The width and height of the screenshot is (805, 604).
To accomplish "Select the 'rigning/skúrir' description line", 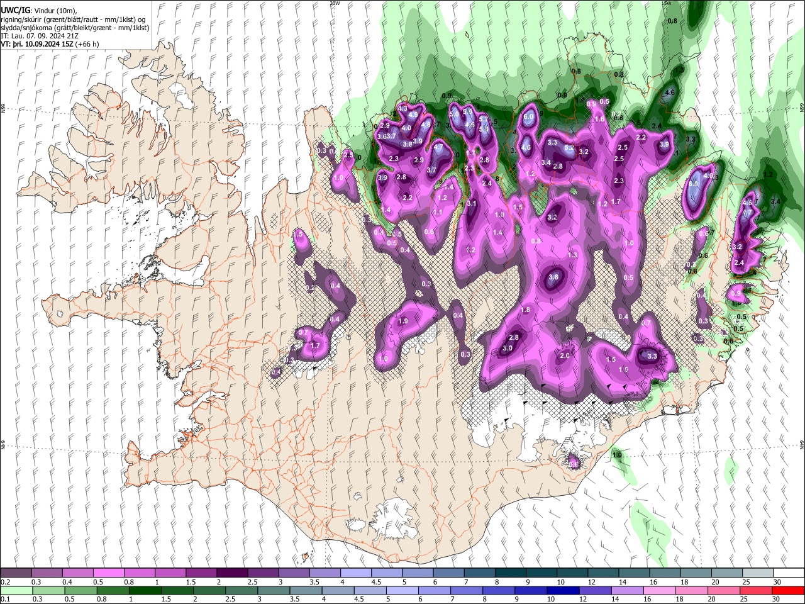I will point(74,20).
